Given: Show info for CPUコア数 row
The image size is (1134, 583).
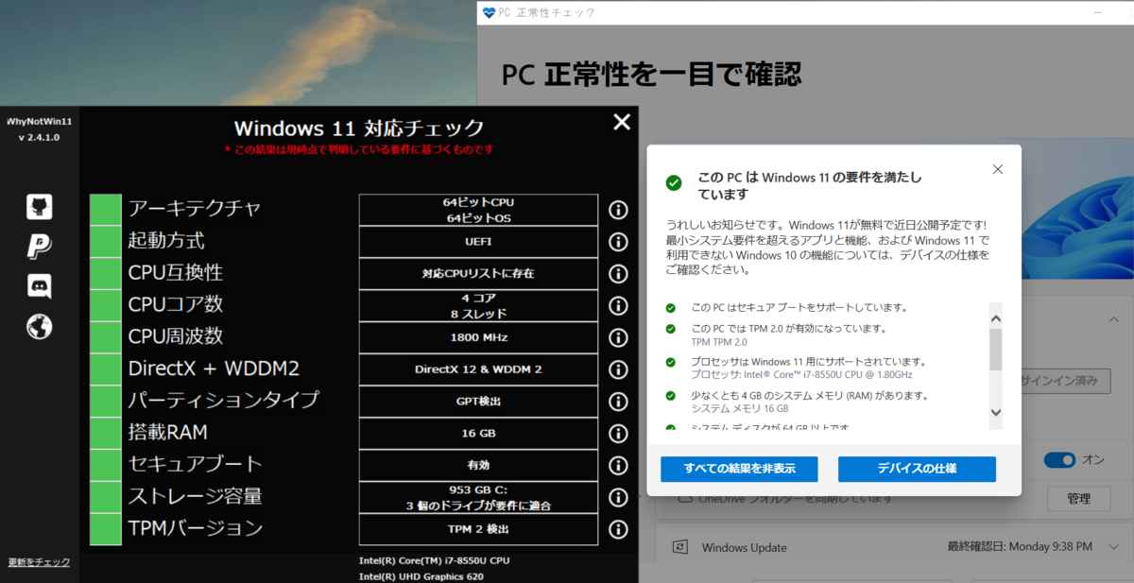Looking at the screenshot, I should pyautogui.click(x=619, y=306).
